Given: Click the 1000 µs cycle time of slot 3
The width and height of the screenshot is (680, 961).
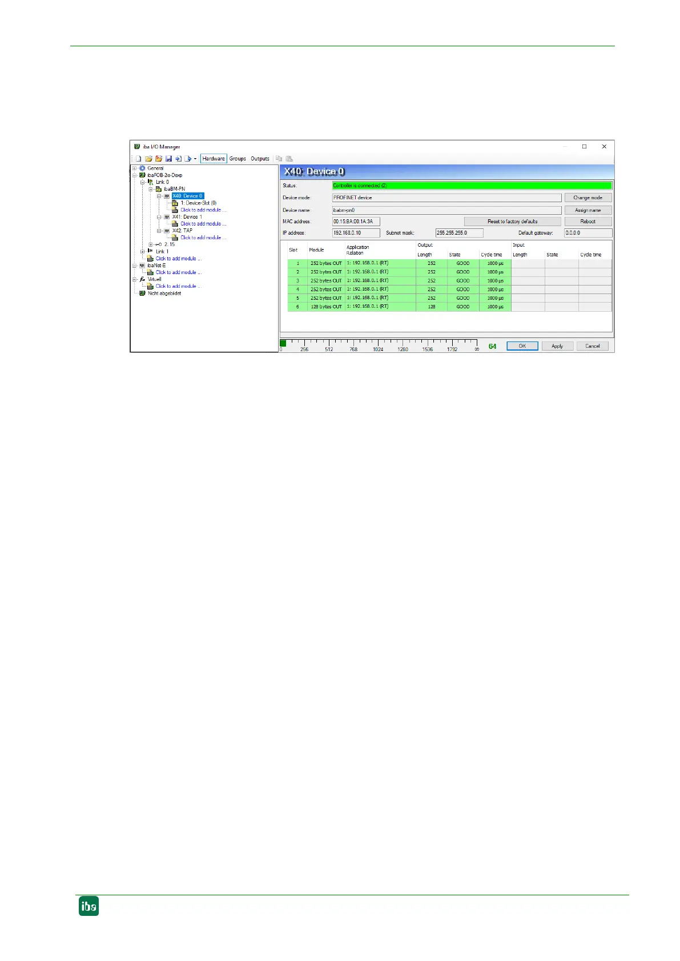Looking at the screenshot, I should pos(495,281).
